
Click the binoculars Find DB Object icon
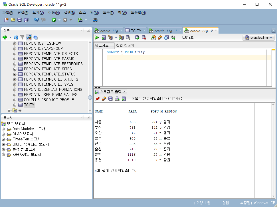point(95,20)
